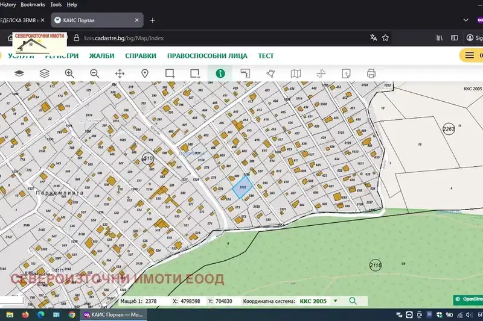Click the volume speaker tray icon
The width and height of the screenshot is (483, 321).
click(x=469, y=314)
